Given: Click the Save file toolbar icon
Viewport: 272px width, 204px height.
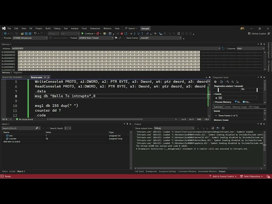Looking at the screenshot, I should [x=26, y=34].
